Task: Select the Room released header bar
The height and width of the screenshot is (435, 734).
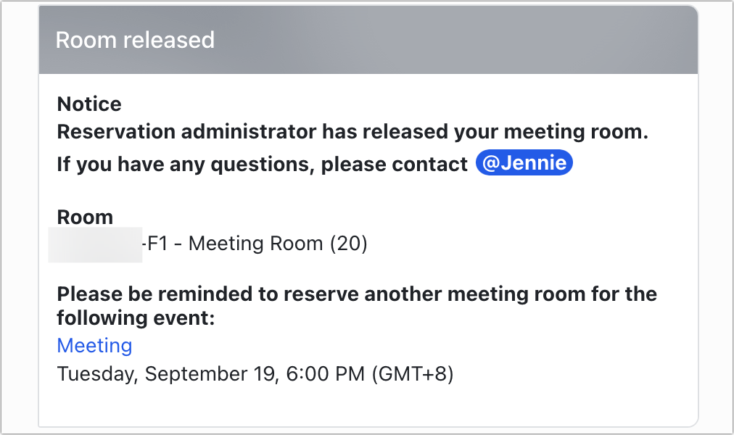Action: coord(367,40)
